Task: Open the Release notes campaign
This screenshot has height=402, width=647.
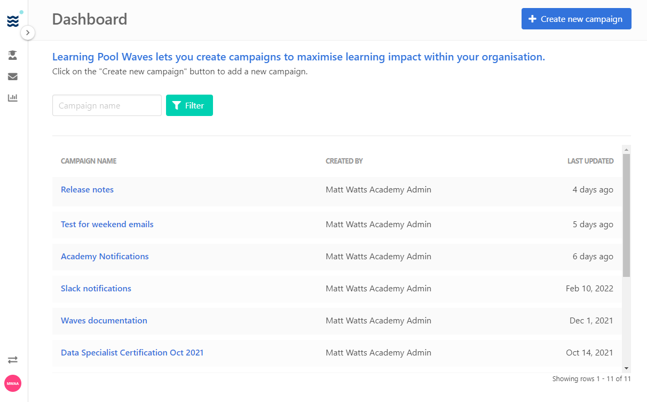Action: point(87,189)
